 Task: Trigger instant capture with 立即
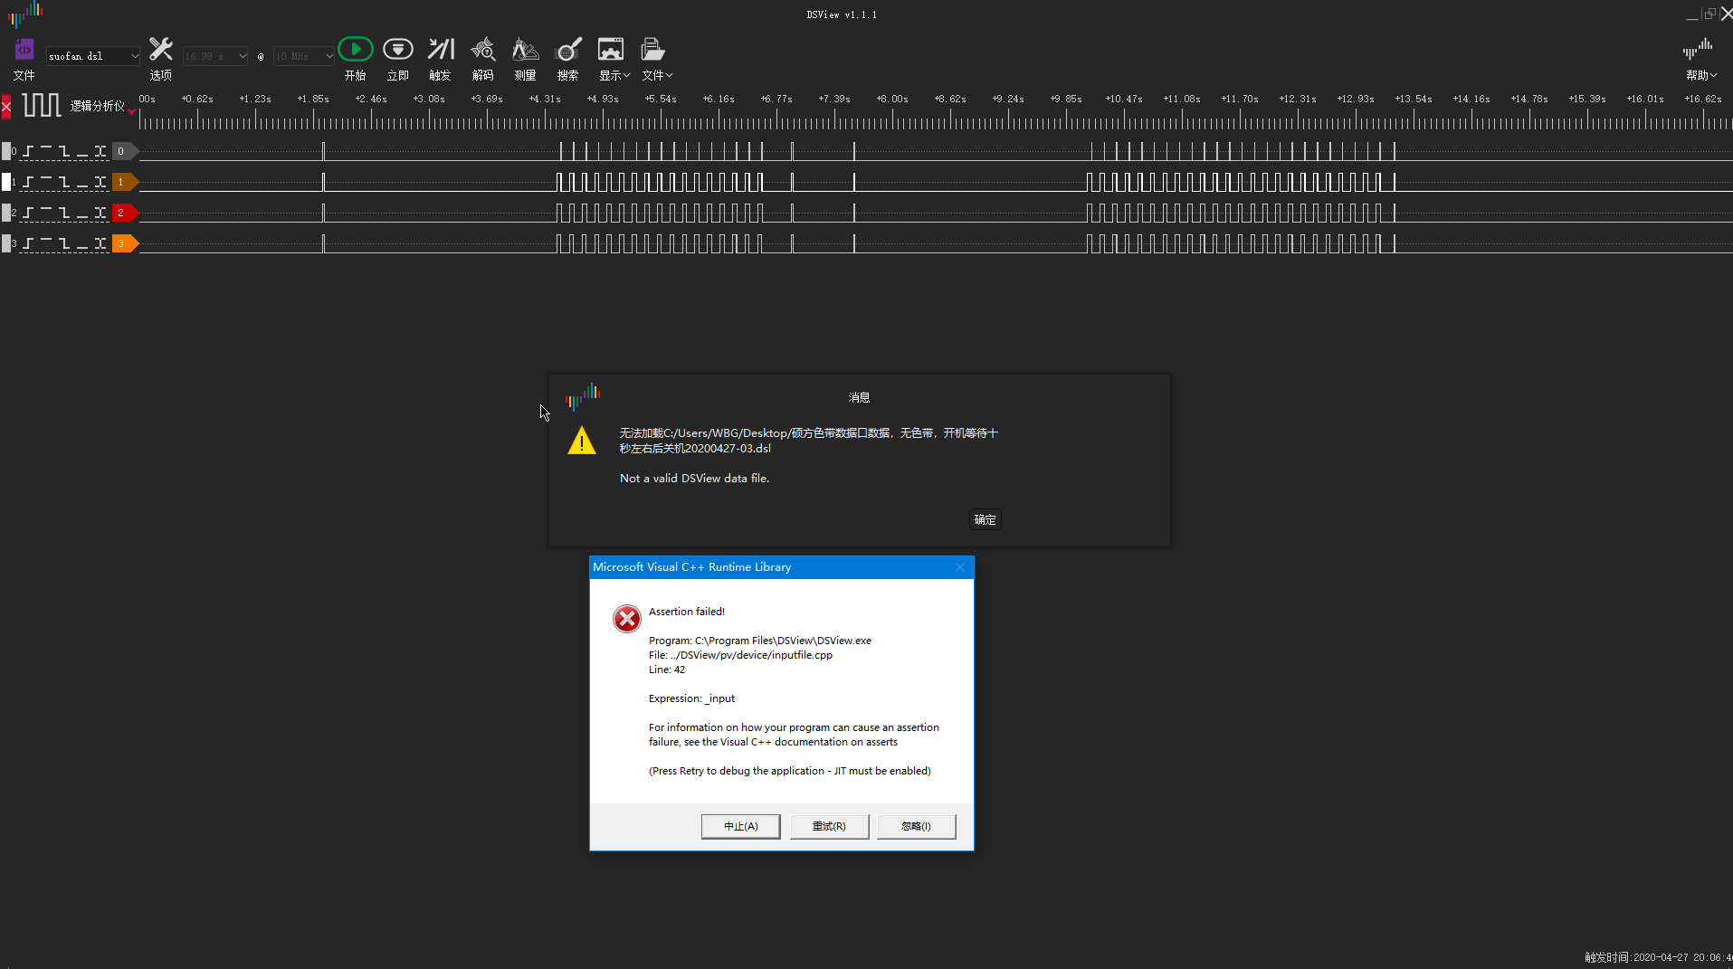tap(397, 49)
